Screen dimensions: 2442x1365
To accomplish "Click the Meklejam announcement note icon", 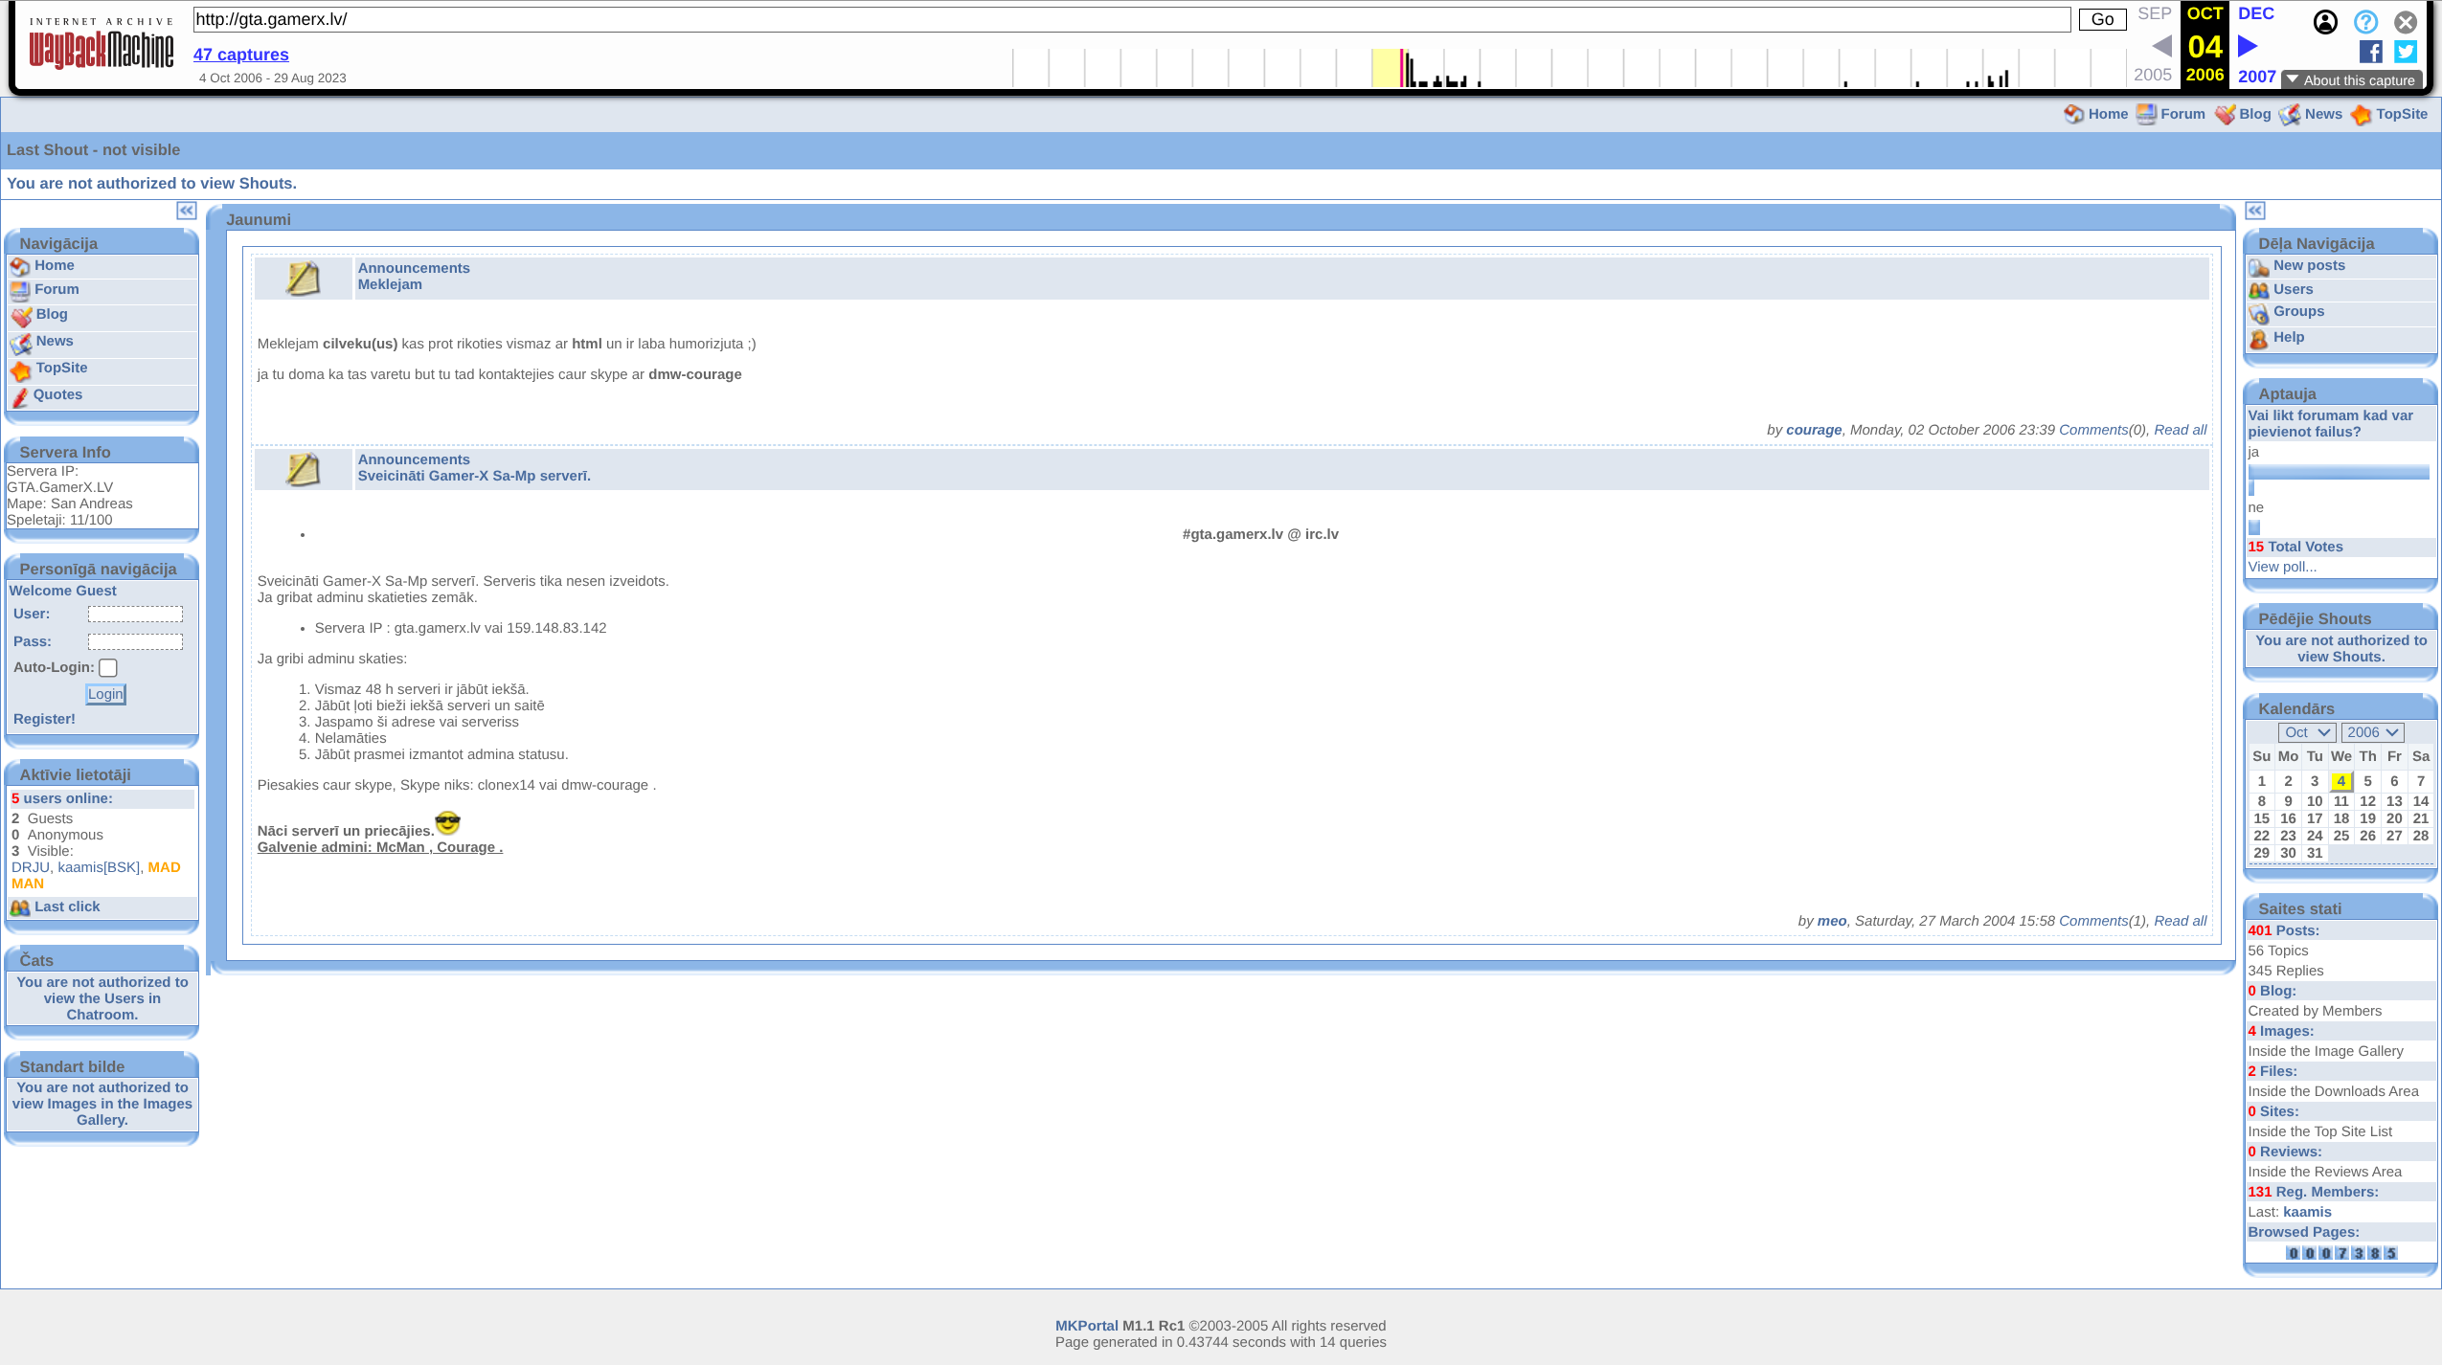I will coord(304,279).
